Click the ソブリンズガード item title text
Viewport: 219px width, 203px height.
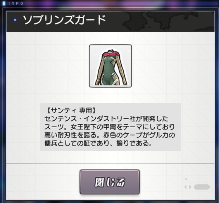click(64, 20)
